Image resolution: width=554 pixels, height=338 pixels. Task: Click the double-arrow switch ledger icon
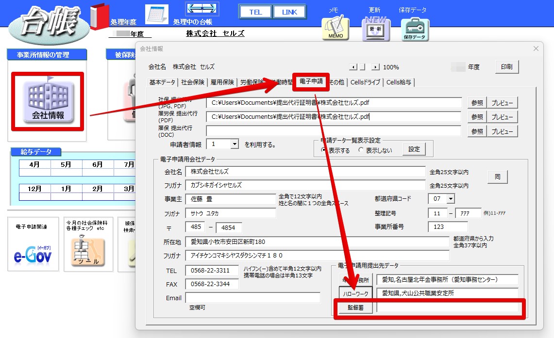click(x=202, y=8)
